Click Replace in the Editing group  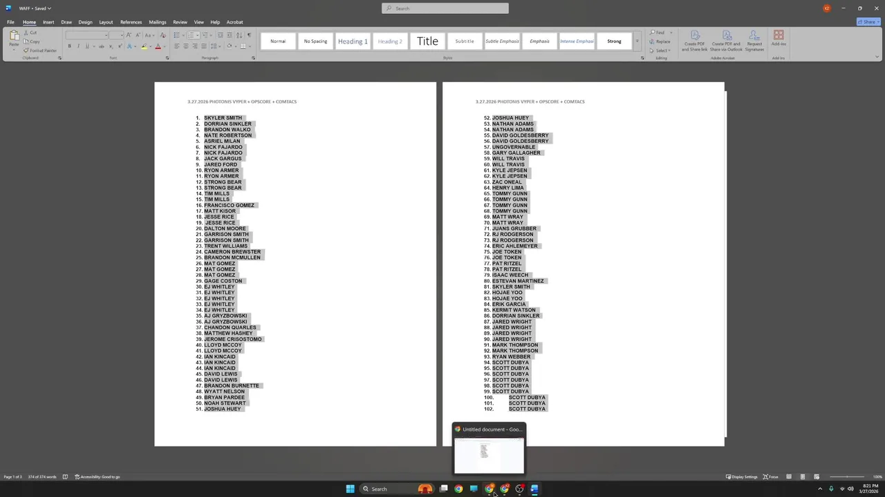pos(660,41)
